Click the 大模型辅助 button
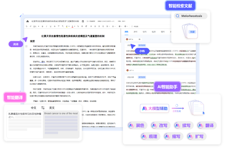This screenshot has width=225, height=149. click(x=155, y=108)
